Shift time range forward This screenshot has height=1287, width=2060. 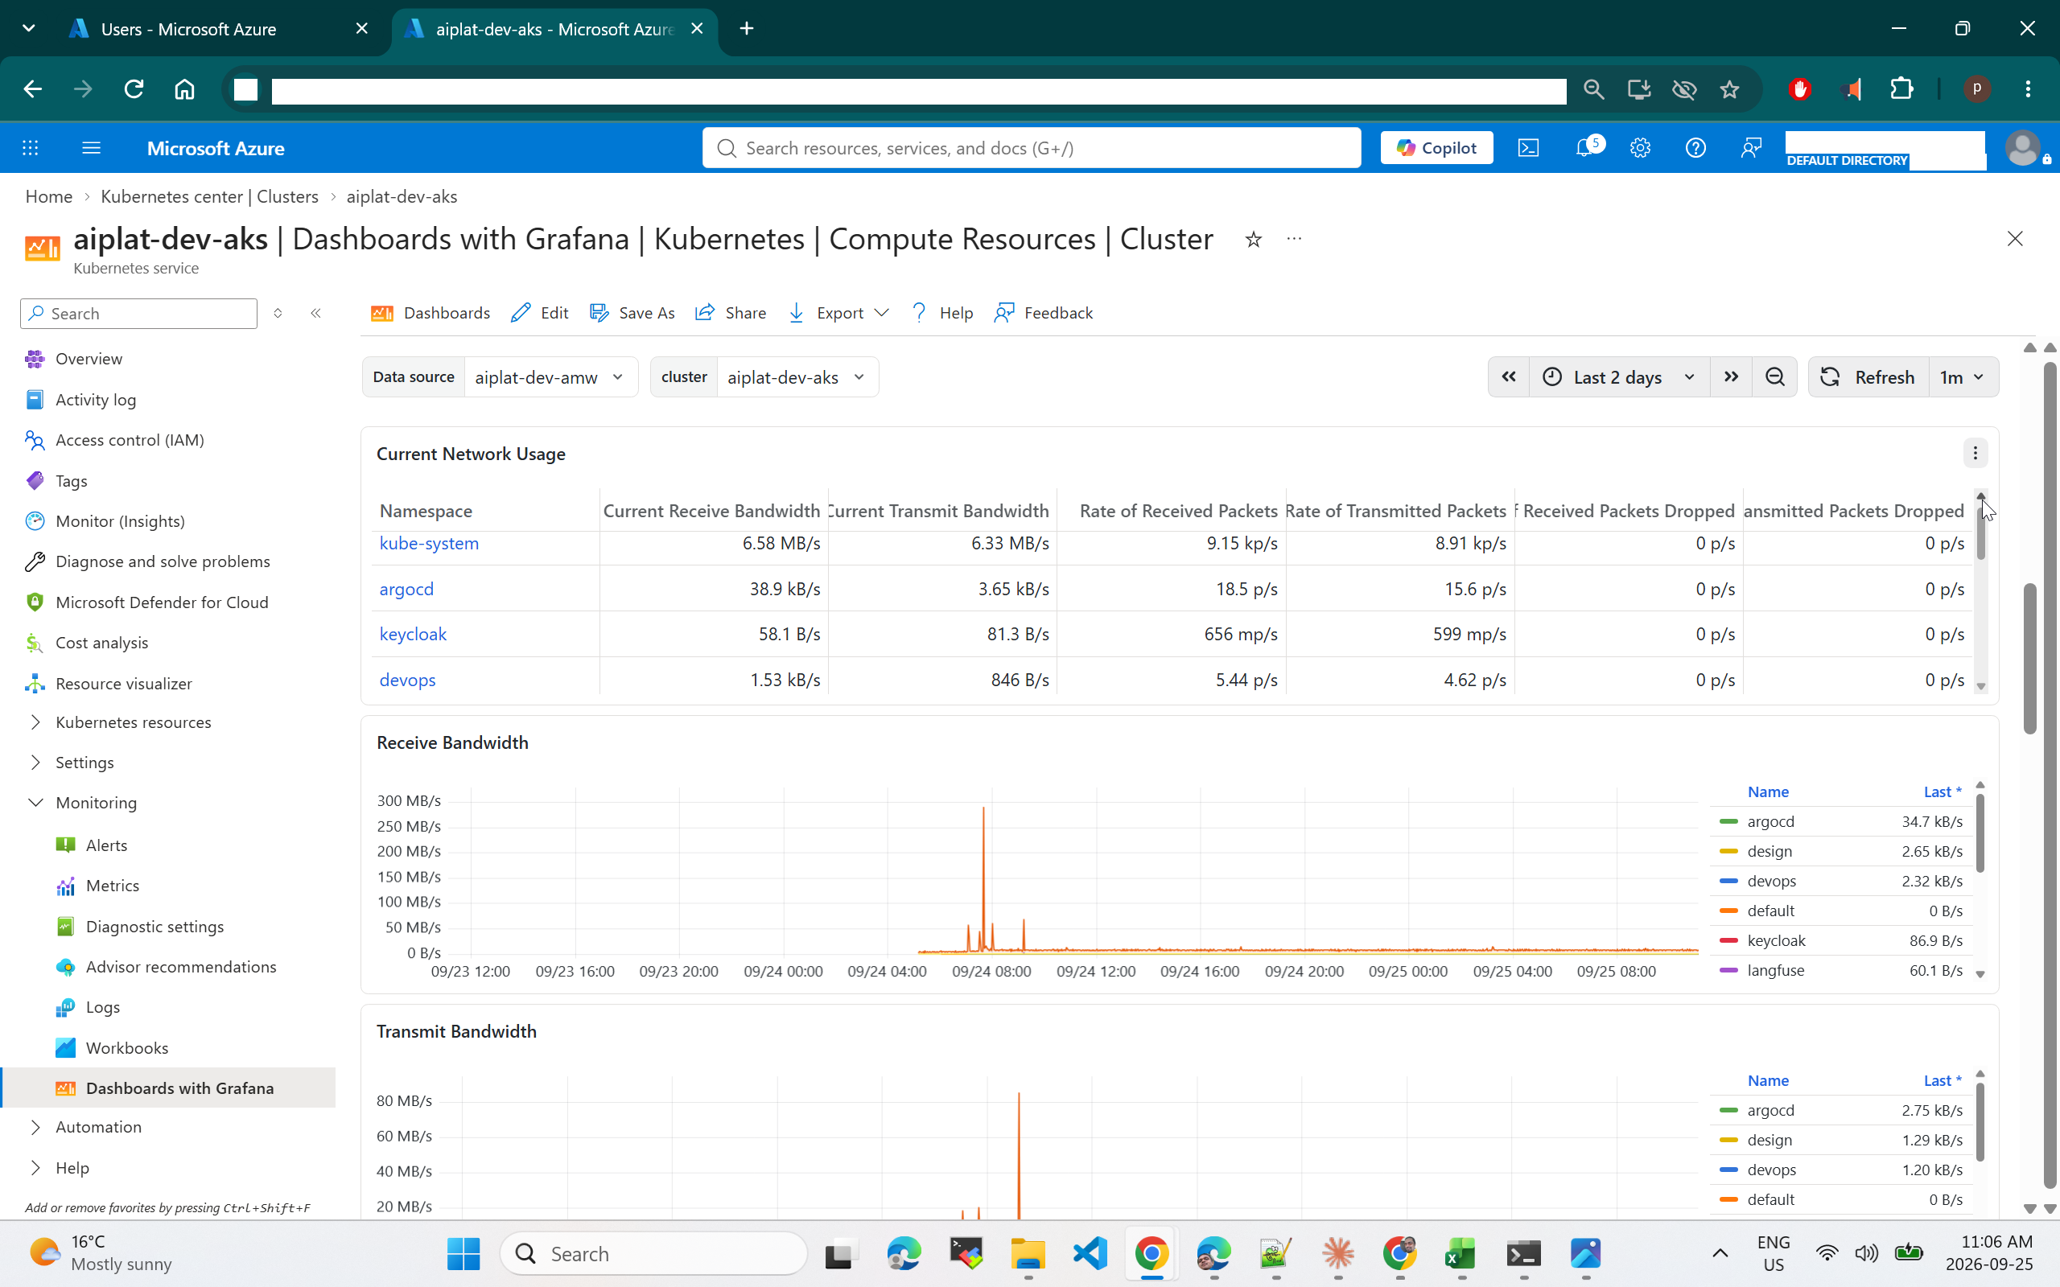1731,377
